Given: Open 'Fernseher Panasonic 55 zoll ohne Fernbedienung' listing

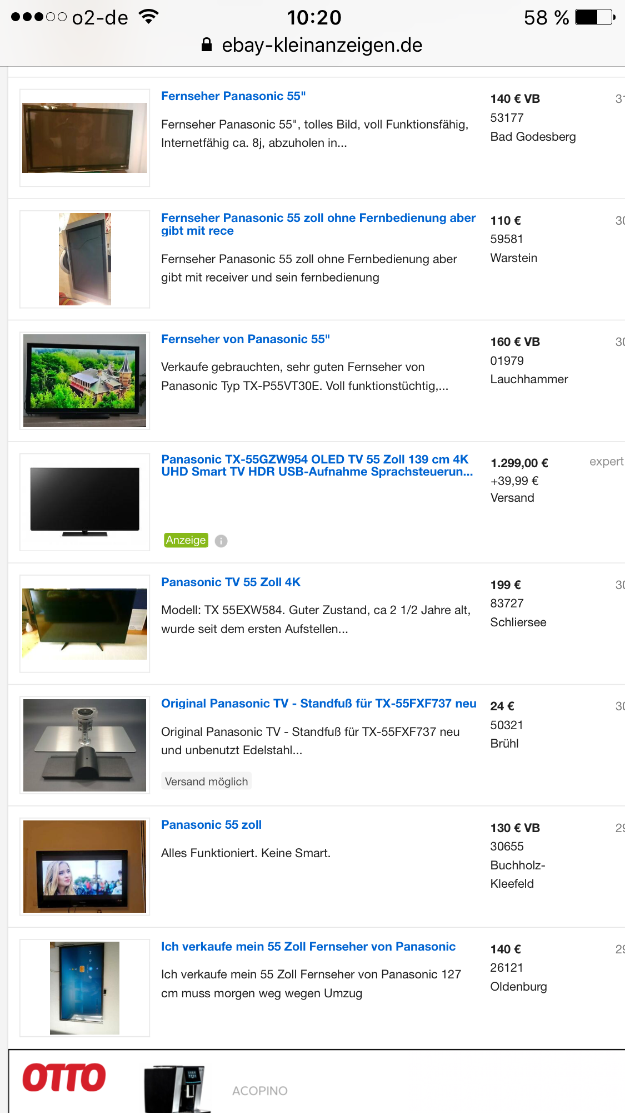Looking at the screenshot, I should pyautogui.click(x=318, y=224).
